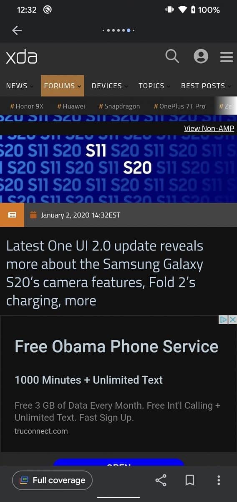
Task: Tap the xda logo
Action: tap(21, 57)
